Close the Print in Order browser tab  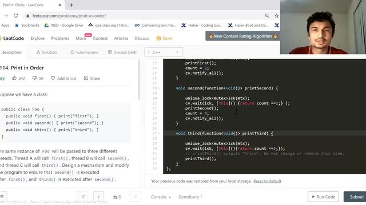tap(59, 5)
